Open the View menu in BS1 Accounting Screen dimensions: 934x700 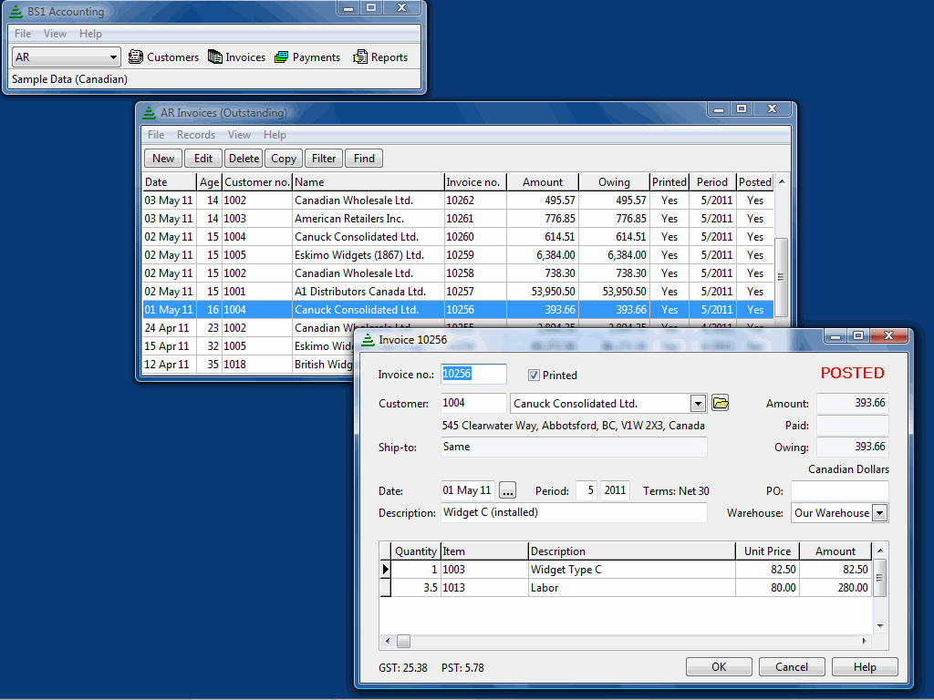point(55,34)
